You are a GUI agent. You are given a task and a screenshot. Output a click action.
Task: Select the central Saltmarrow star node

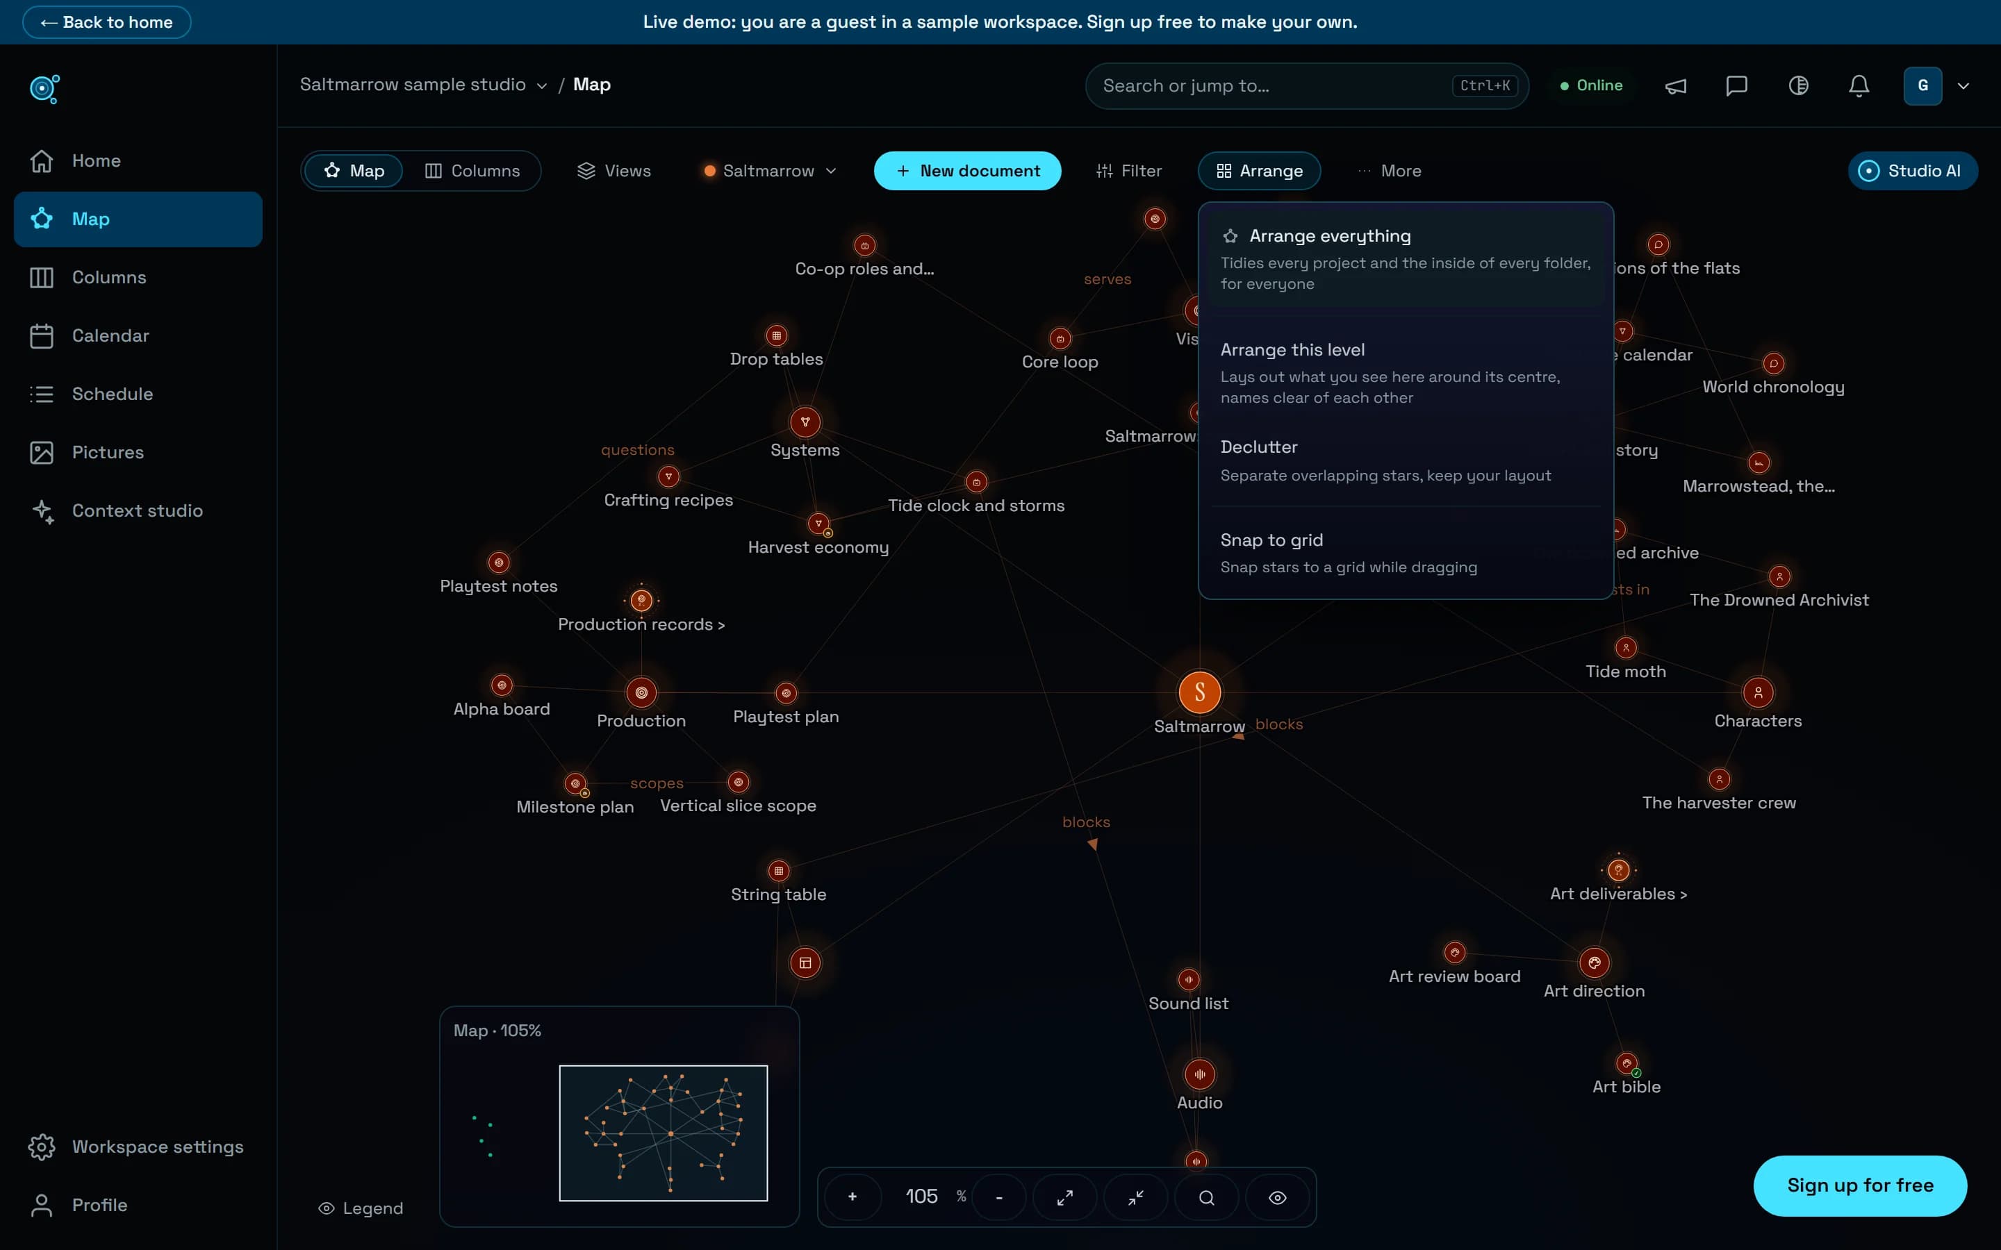1199,693
